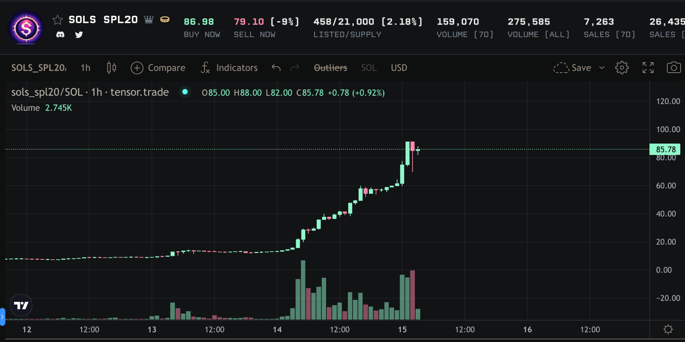Screen dimensions: 685x342
Task: Open chart settings gear
Action: pos(622,68)
